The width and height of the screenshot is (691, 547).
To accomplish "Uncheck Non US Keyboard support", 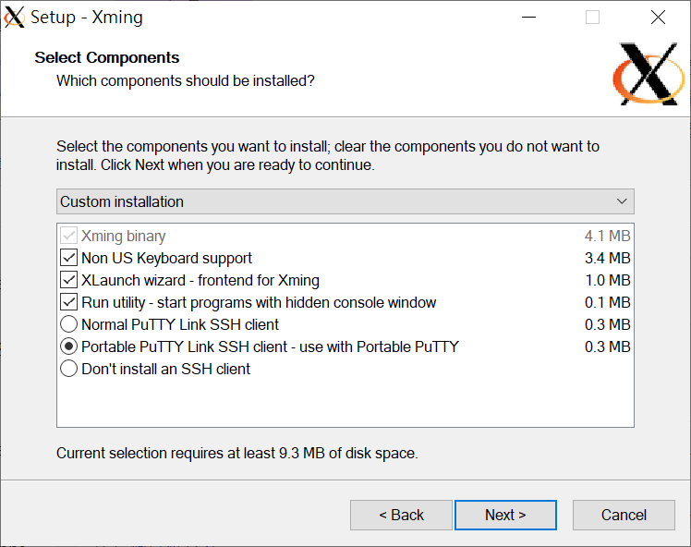I will tap(69, 258).
